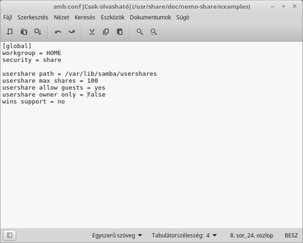Minimize the smb.conf window

tap(273, 7)
